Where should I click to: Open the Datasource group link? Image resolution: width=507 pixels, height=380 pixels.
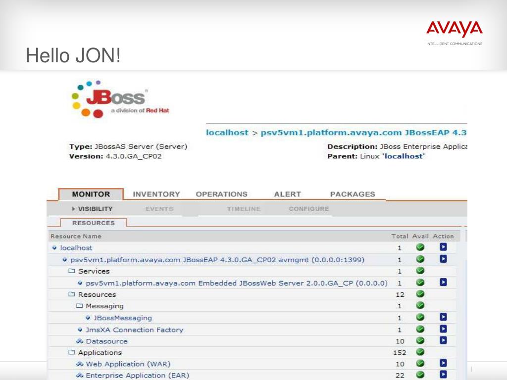[x=107, y=341]
